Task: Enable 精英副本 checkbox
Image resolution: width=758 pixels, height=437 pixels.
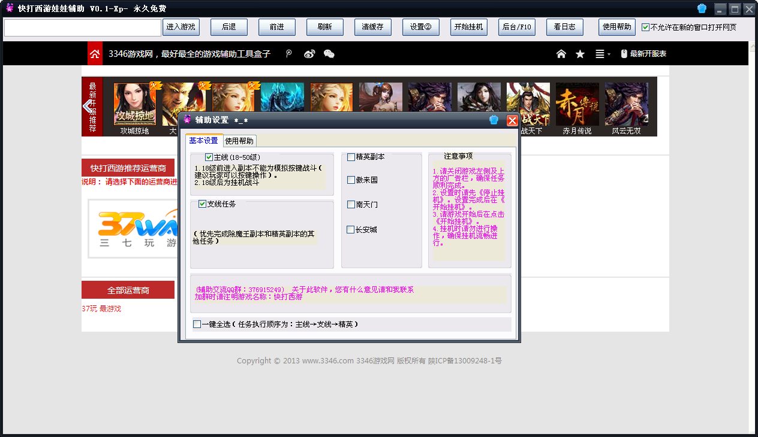Action: [x=351, y=157]
